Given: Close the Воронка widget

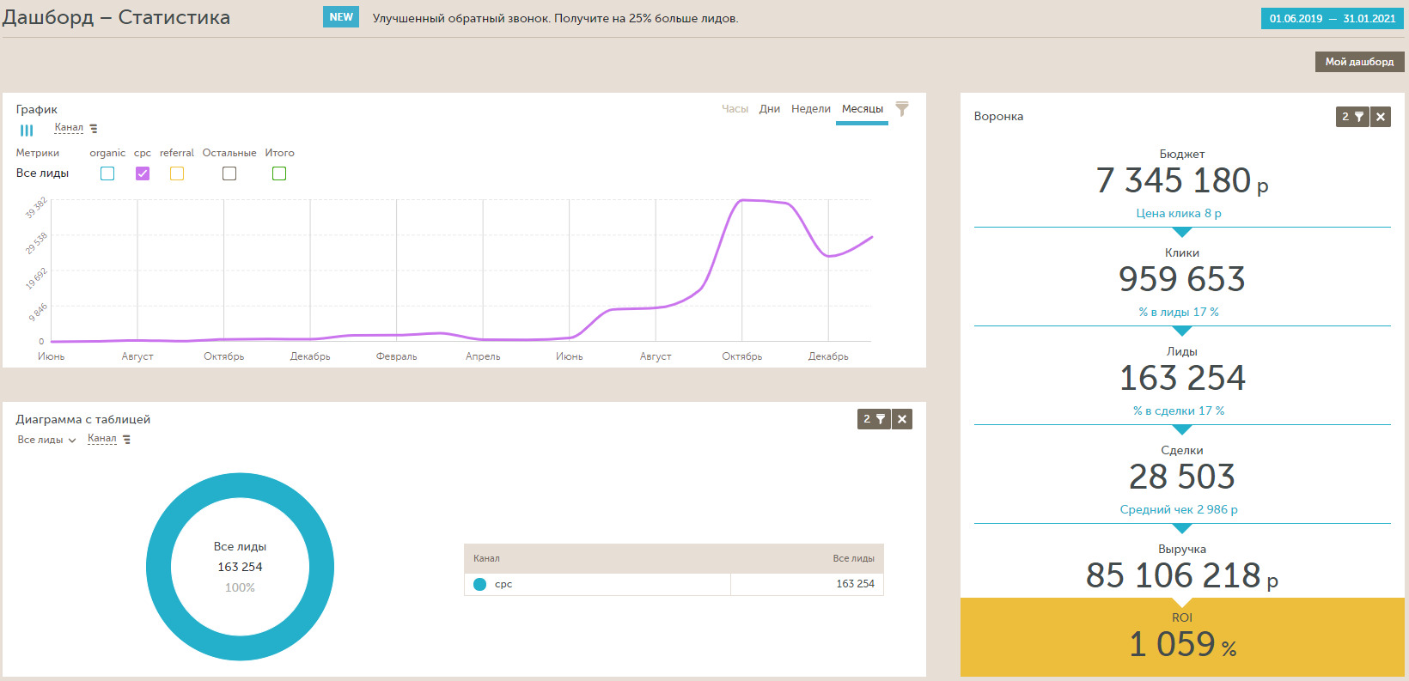Looking at the screenshot, I should [x=1381, y=117].
